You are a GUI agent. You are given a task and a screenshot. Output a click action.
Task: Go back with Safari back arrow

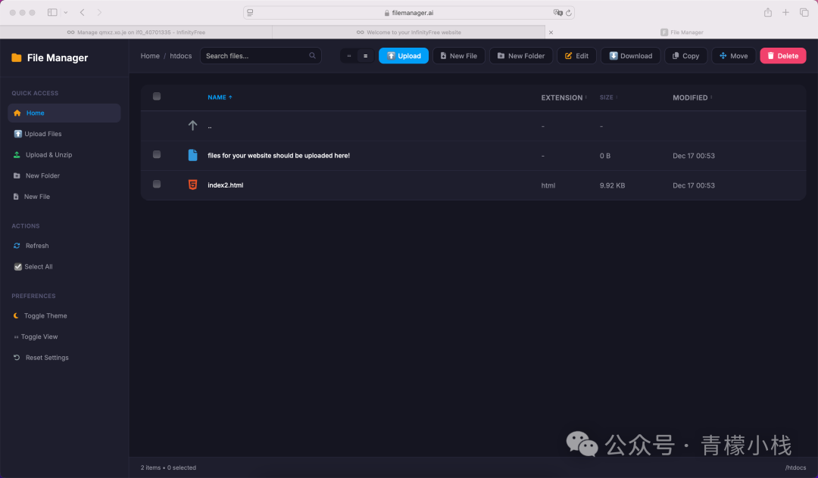tap(83, 13)
